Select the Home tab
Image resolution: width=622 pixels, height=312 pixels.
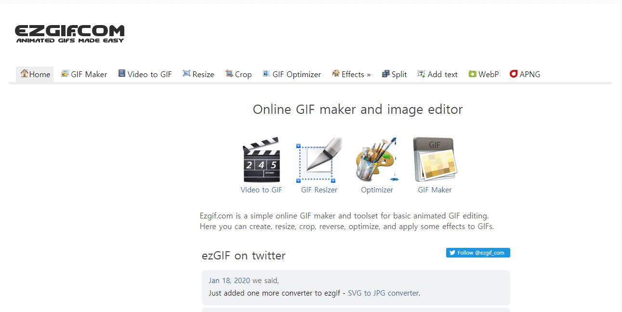point(35,74)
